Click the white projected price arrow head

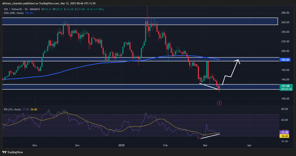[x=238, y=60]
